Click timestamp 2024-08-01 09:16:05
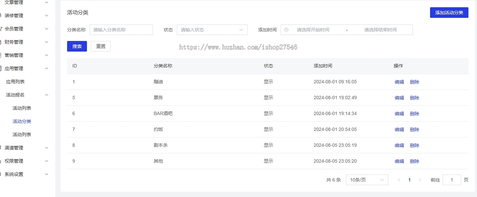 pos(335,82)
